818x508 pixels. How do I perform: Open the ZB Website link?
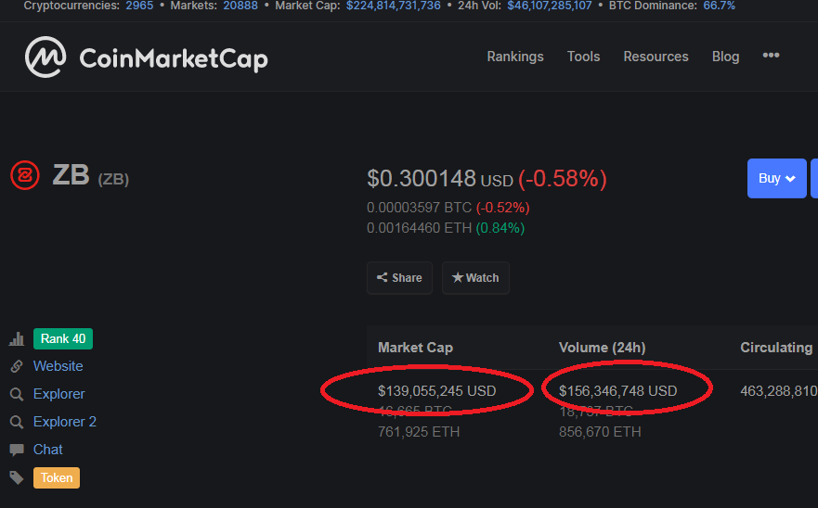58,366
